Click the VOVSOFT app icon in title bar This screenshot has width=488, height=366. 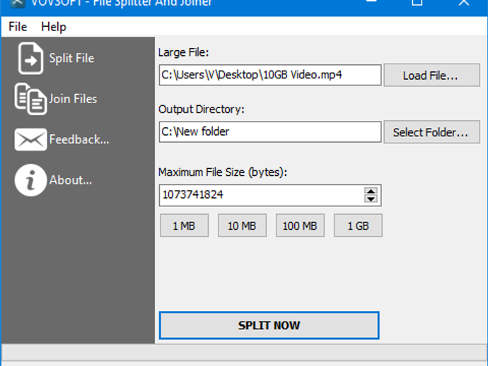(17, 3)
